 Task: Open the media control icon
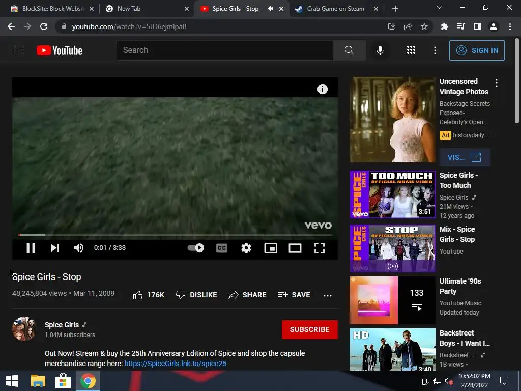click(x=460, y=26)
